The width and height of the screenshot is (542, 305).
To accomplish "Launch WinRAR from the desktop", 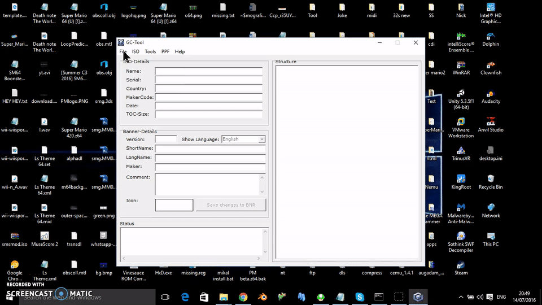I will coord(461,66).
